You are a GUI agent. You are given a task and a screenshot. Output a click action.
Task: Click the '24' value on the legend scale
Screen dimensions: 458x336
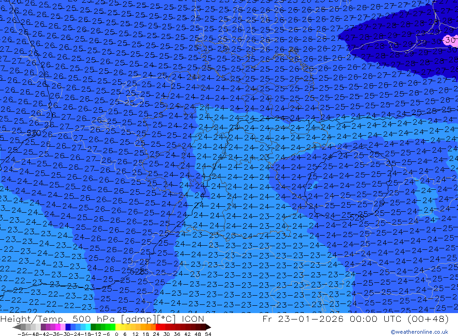click(x=156, y=334)
